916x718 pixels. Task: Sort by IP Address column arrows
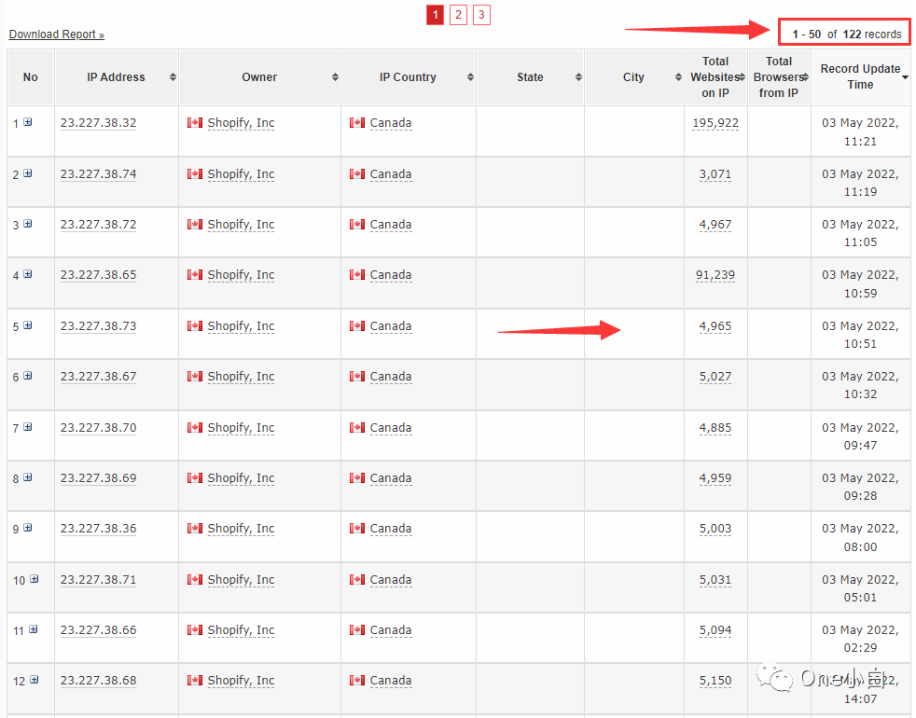click(173, 77)
